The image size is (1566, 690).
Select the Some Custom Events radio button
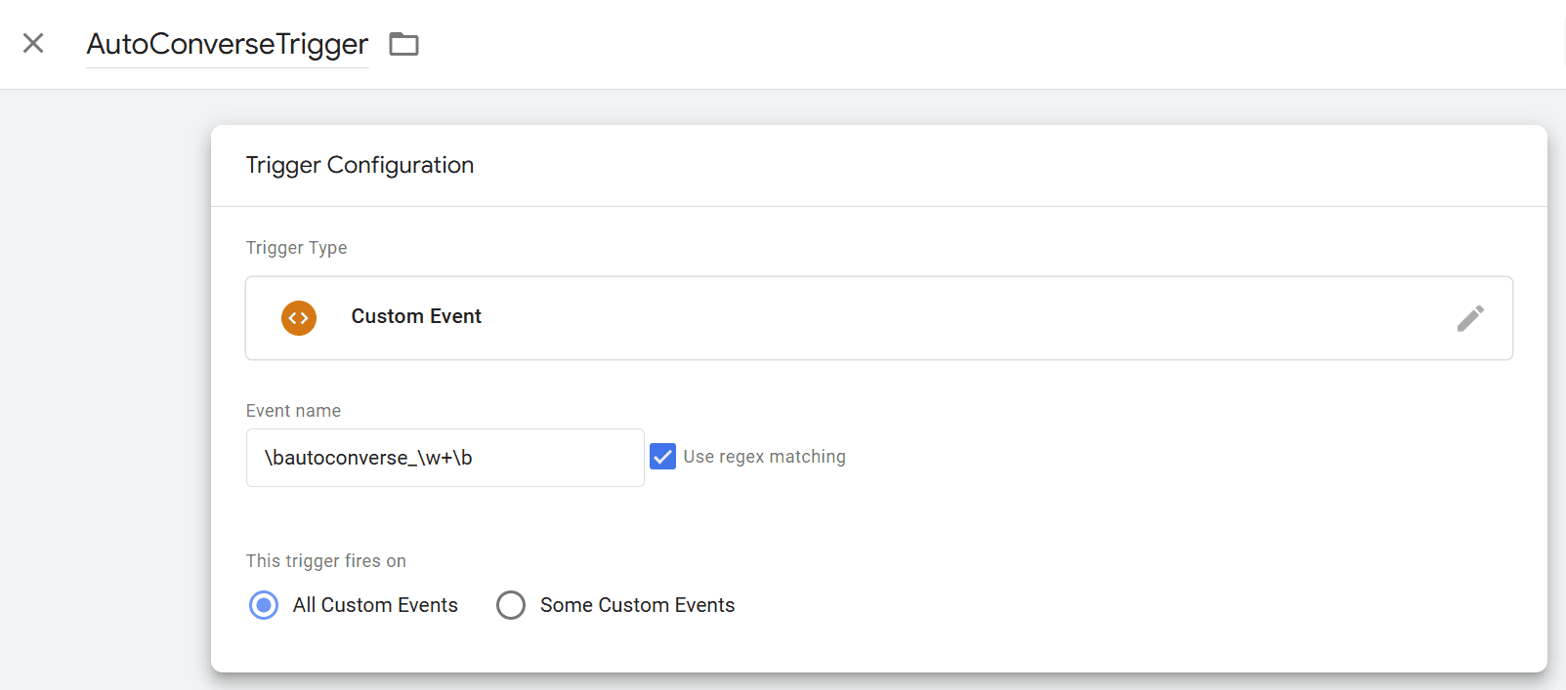pos(511,605)
